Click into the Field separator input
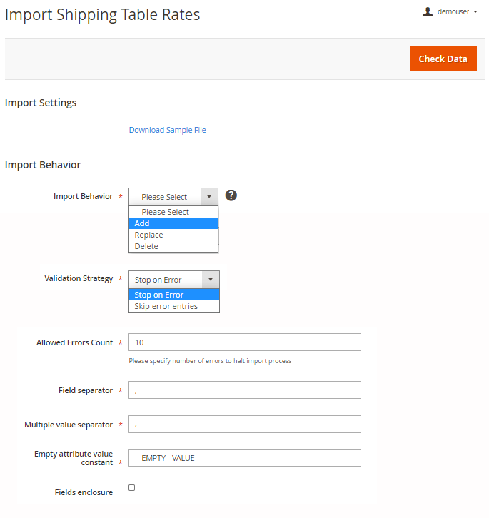The image size is (489, 518). pos(245,390)
